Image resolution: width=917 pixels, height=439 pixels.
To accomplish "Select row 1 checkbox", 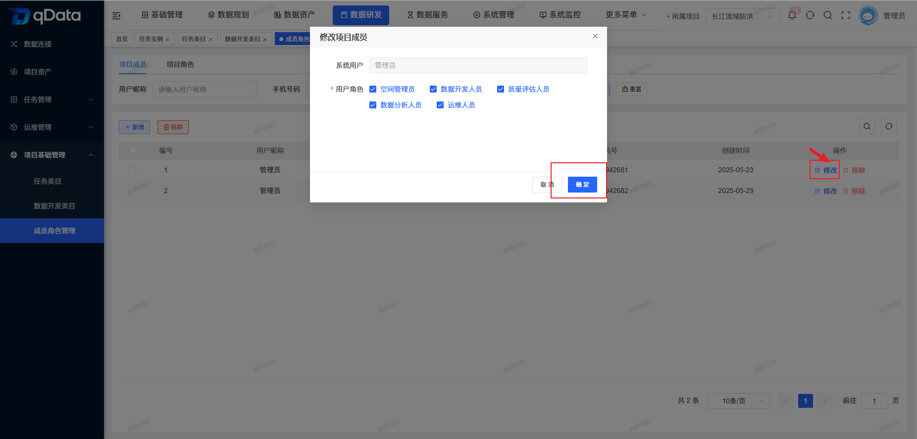I will 132,170.
